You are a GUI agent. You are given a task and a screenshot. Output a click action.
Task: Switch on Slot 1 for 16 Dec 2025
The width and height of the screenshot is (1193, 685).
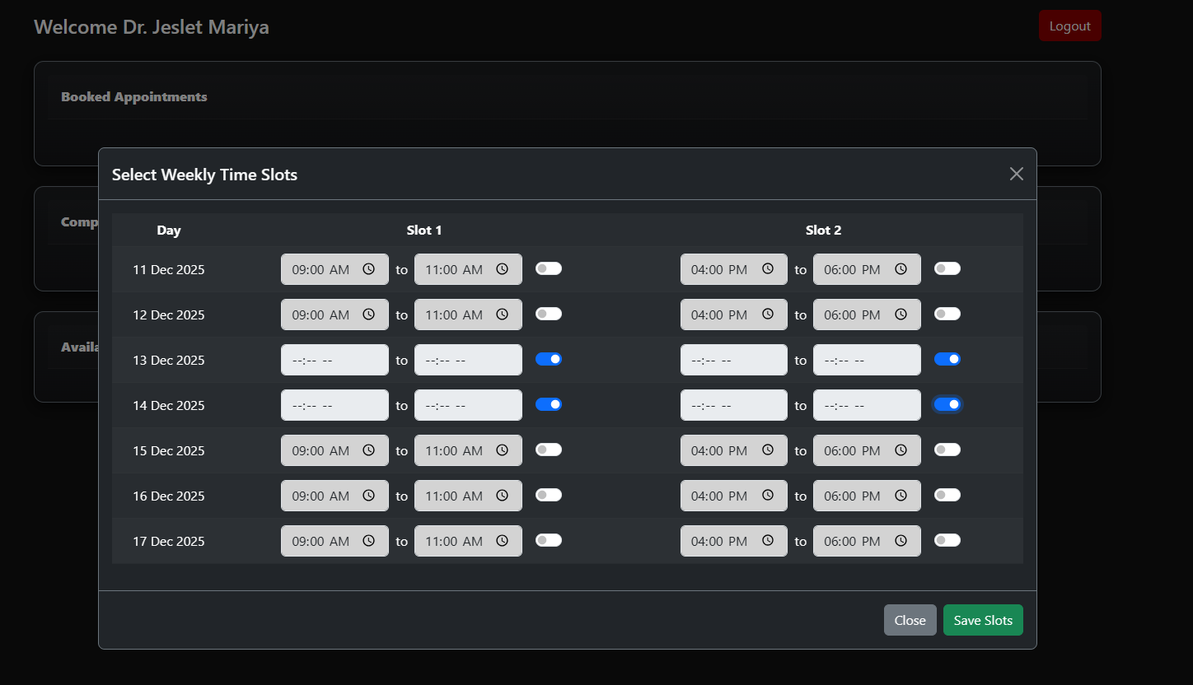[549, 495]
